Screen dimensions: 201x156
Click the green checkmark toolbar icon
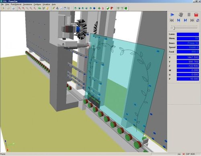coord(108,8)
